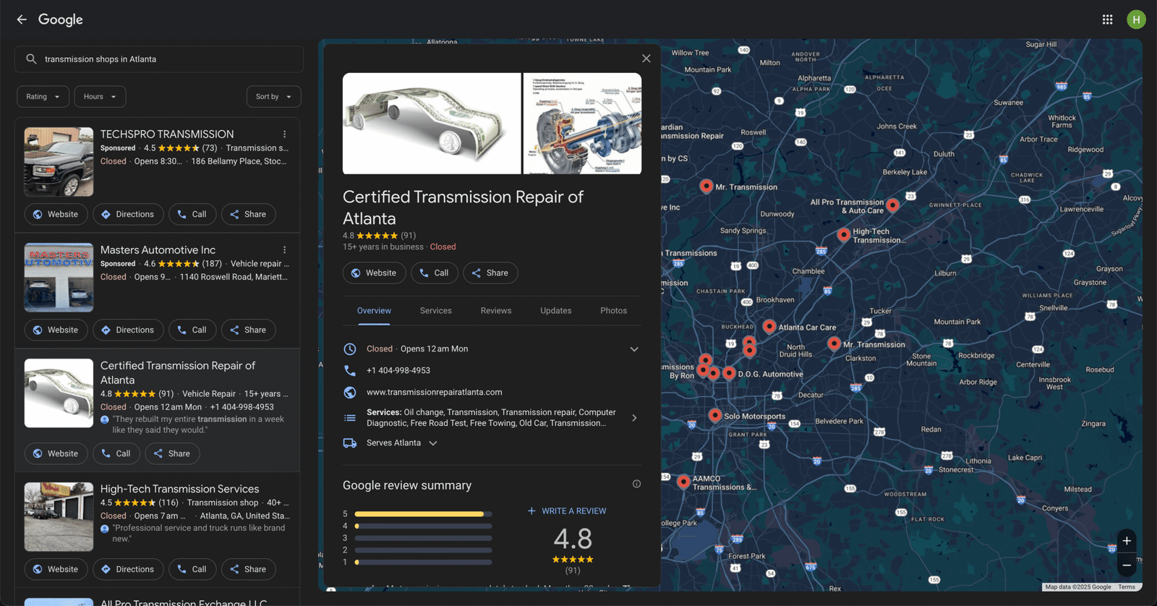The image size is (1157, 606).
Task: Select the High-Tech Transmission map pin
Action: pos(843,234)
